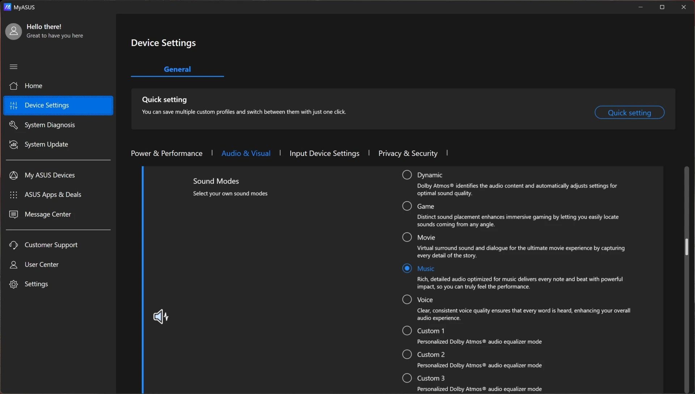Click the My ASUS Devices icon
The height and width of the screenshot is (394, 695).
point(13,175)
